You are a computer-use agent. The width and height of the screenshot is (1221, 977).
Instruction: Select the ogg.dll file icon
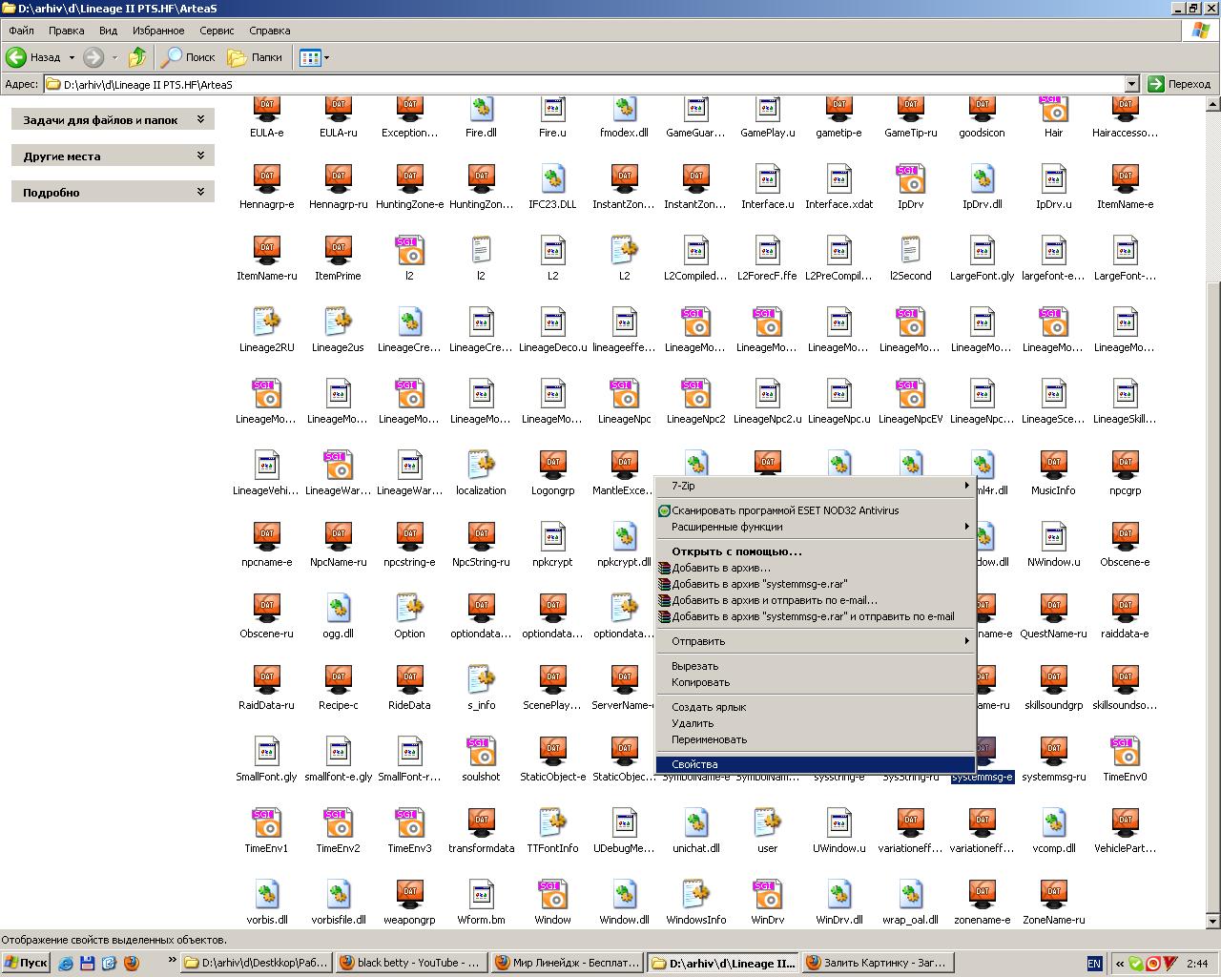(x=338, y=609)
